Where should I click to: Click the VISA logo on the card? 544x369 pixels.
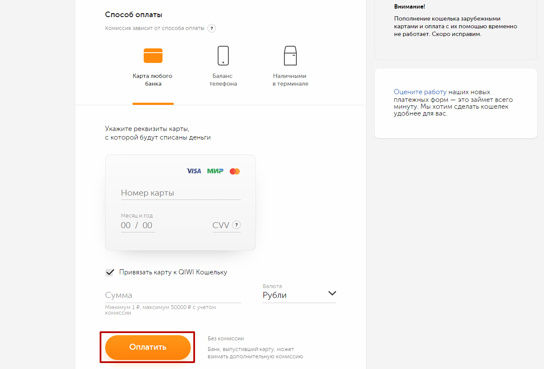194,171
